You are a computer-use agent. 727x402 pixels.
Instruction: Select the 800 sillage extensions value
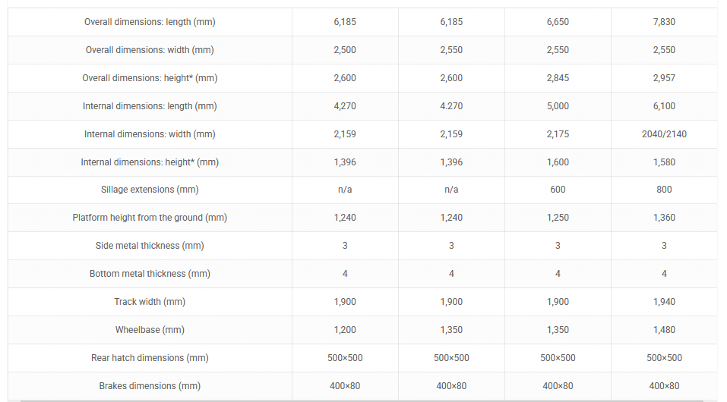(664, 190)
